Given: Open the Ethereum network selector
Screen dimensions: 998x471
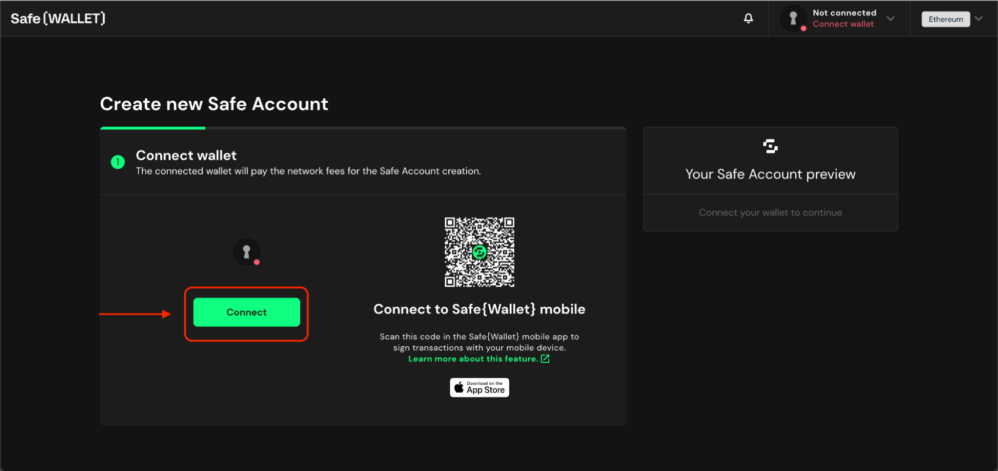Looking at the screenshot, I should (945, 18).
